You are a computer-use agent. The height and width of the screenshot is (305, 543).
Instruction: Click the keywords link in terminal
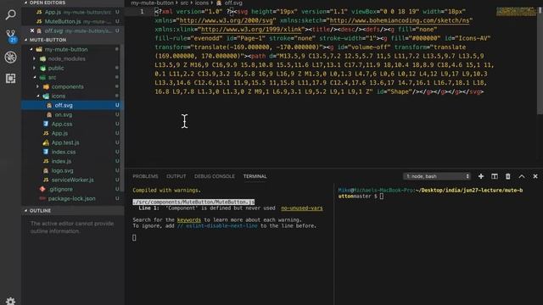tap(188, 220)
